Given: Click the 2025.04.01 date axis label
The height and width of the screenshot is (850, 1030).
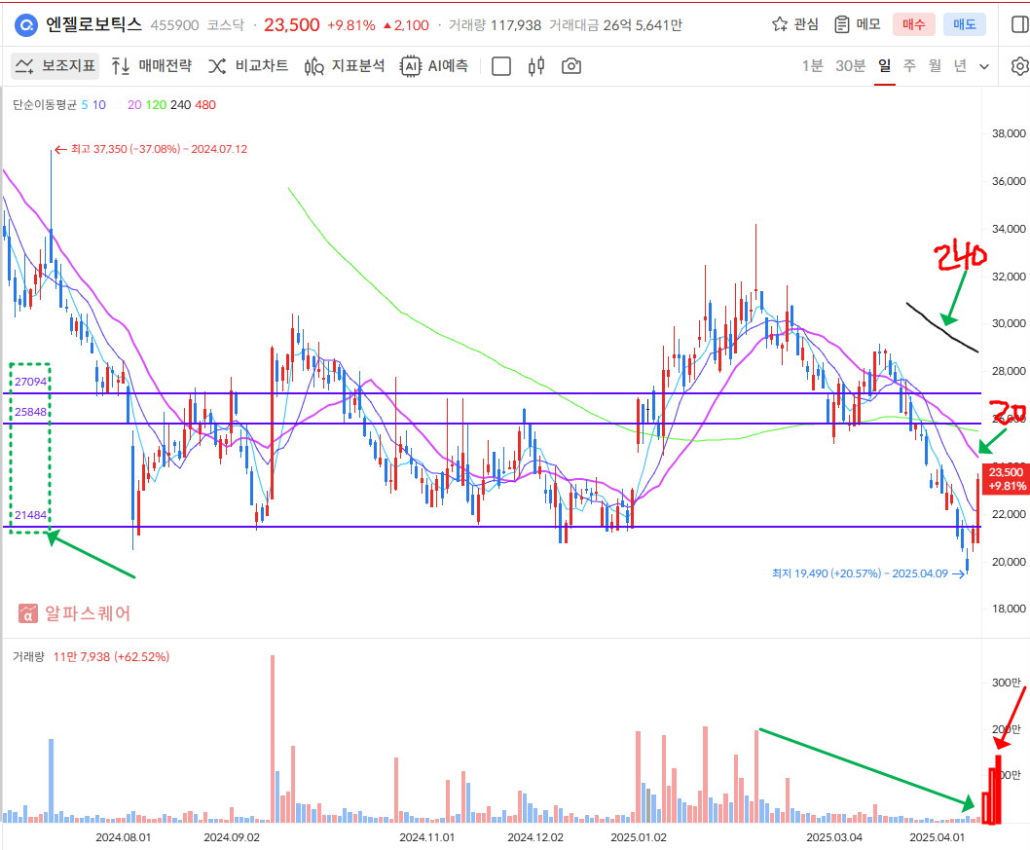Looking at the screenshot, I should [937, 837].
